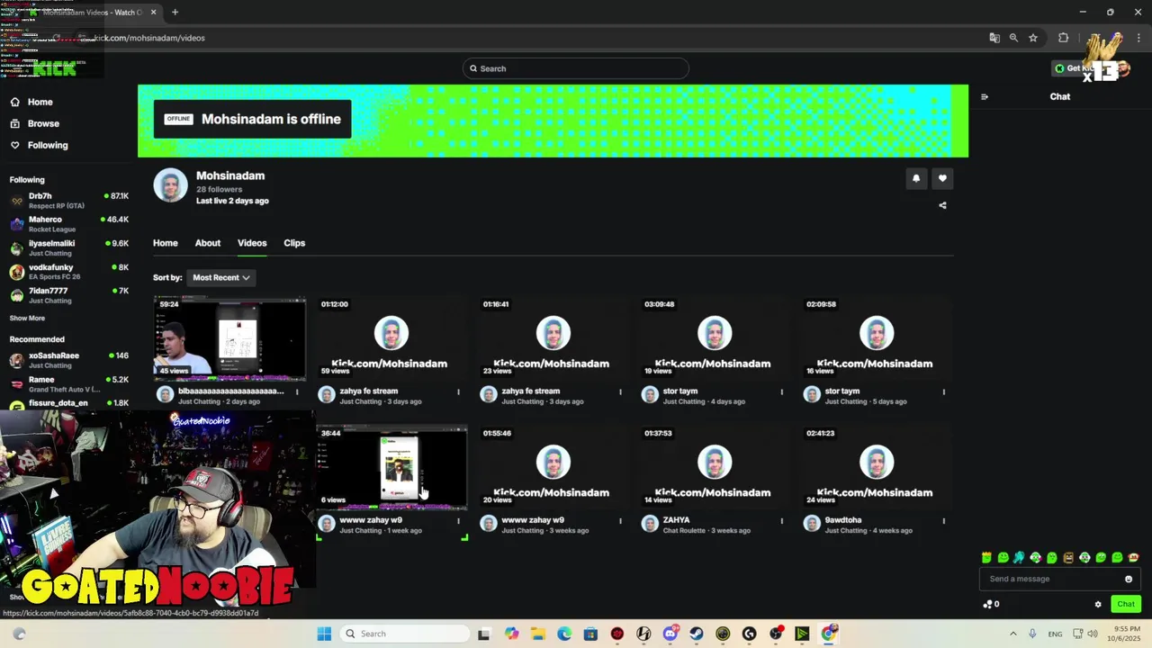Open options menu for 01:12:00 zahya fe stream
The height and width of the screenshot is (648, 1152).
point(458,391)
